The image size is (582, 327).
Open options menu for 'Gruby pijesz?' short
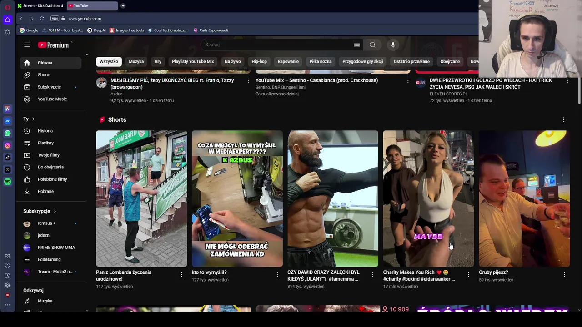coord(564,274)
